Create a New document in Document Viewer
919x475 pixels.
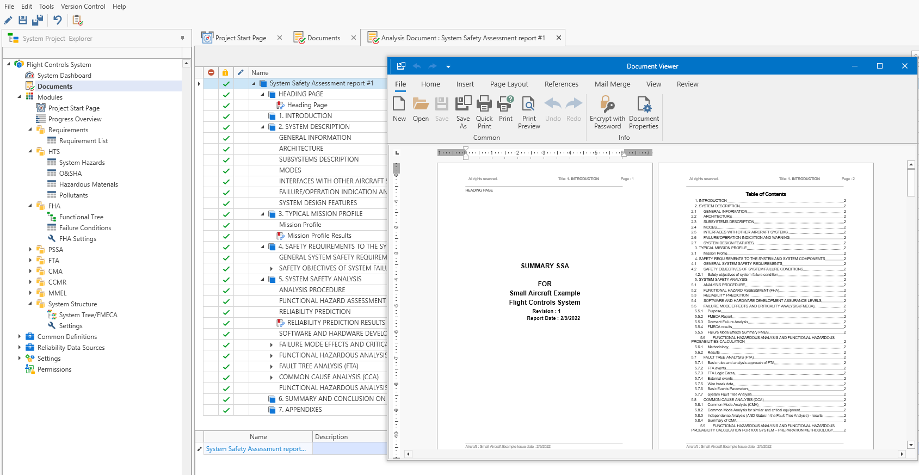[399, 109]
